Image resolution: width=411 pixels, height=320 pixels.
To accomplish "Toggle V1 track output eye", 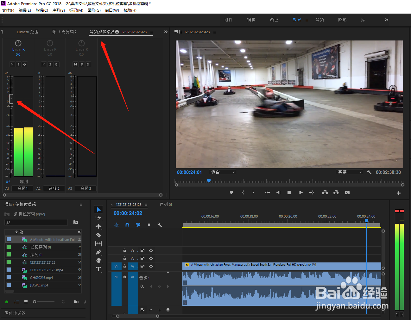I will pos(151,266).
